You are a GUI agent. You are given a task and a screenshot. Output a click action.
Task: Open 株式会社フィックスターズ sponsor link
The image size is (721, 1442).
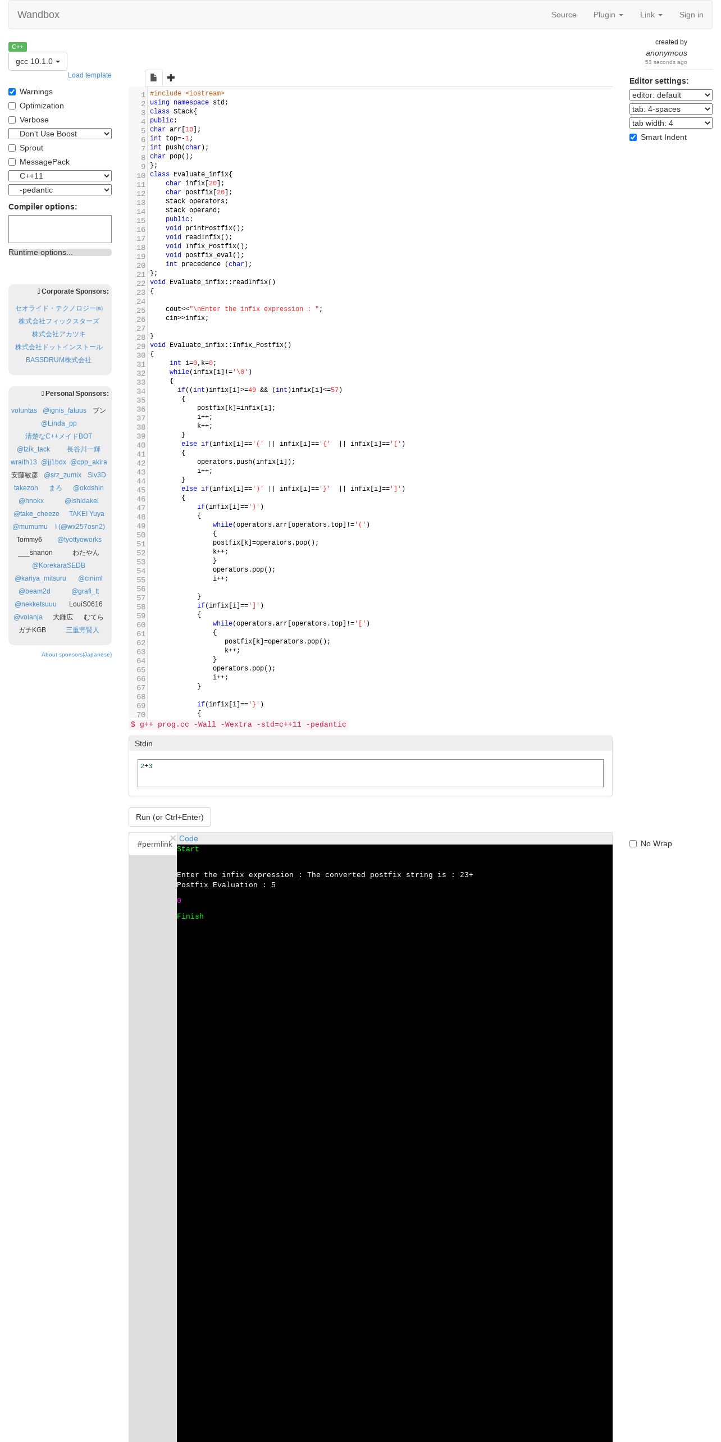[x=58, y=321]
